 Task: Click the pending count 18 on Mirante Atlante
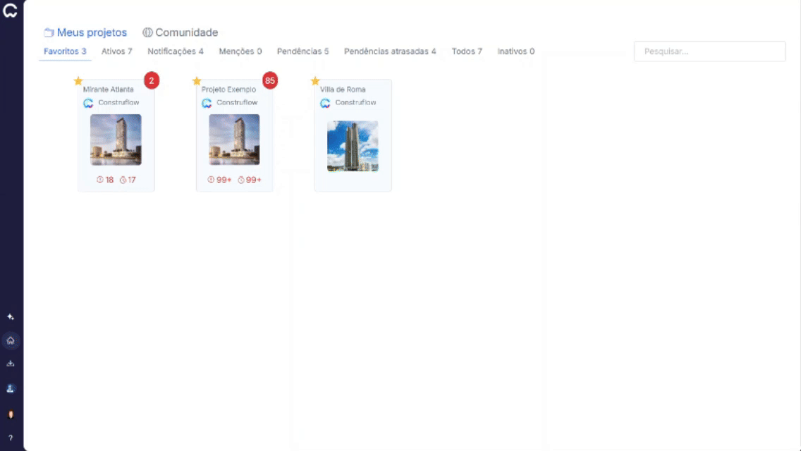click(x=105, y=180)
